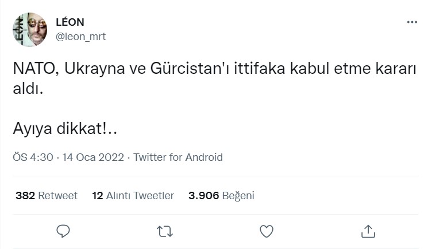
Task: Click LÉON's profile avatar picture
Action: pyautogui.click(x=29, y=30)
